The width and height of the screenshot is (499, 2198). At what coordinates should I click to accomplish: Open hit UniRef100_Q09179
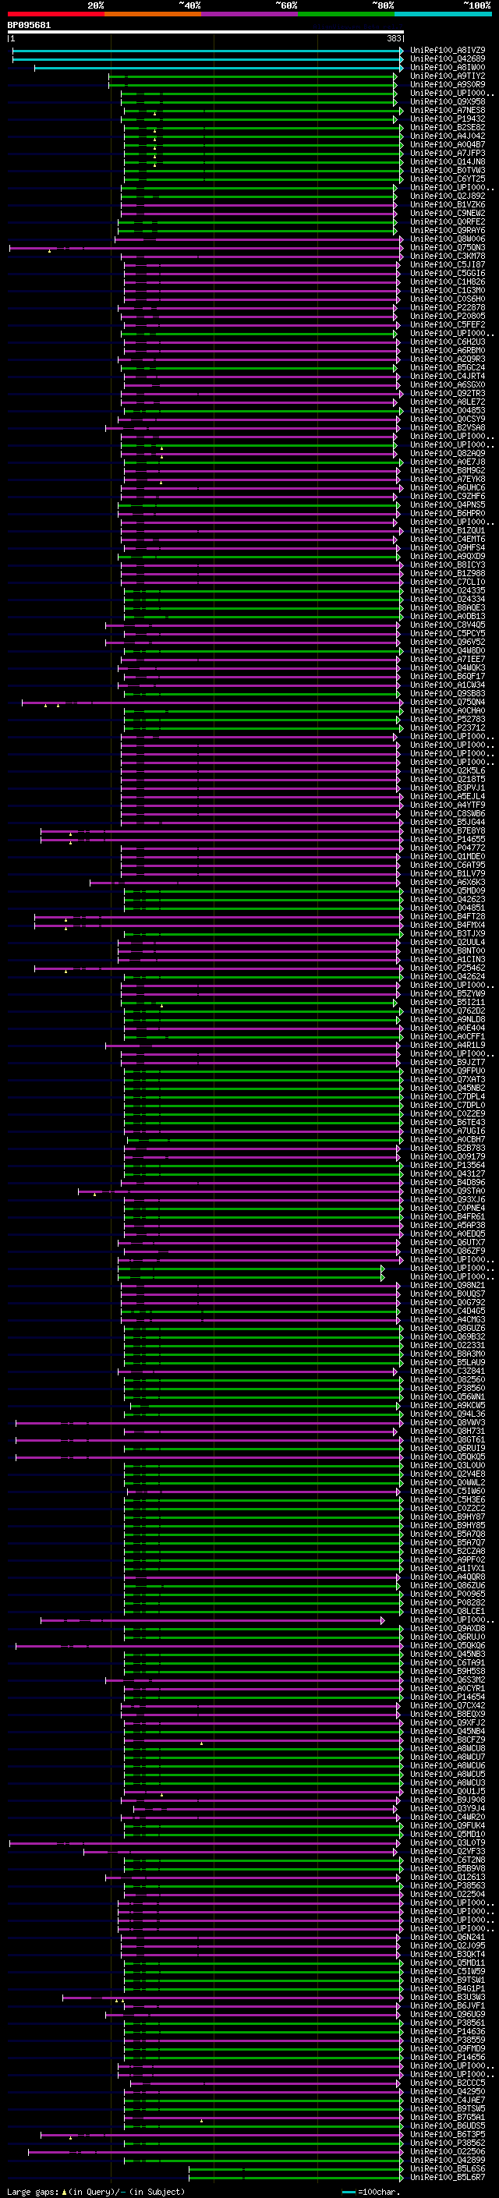(x=448, y=1156)
